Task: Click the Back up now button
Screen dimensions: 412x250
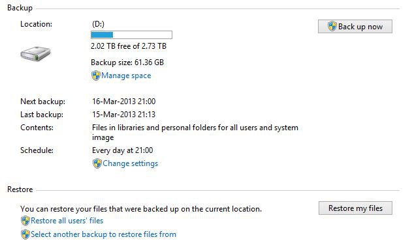Action: 355,27
